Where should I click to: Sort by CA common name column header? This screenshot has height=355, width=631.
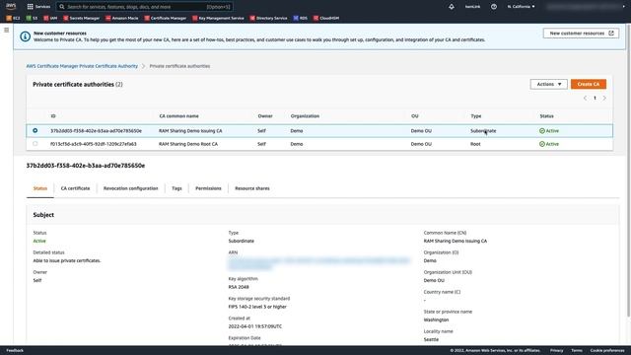coord(179,116)
